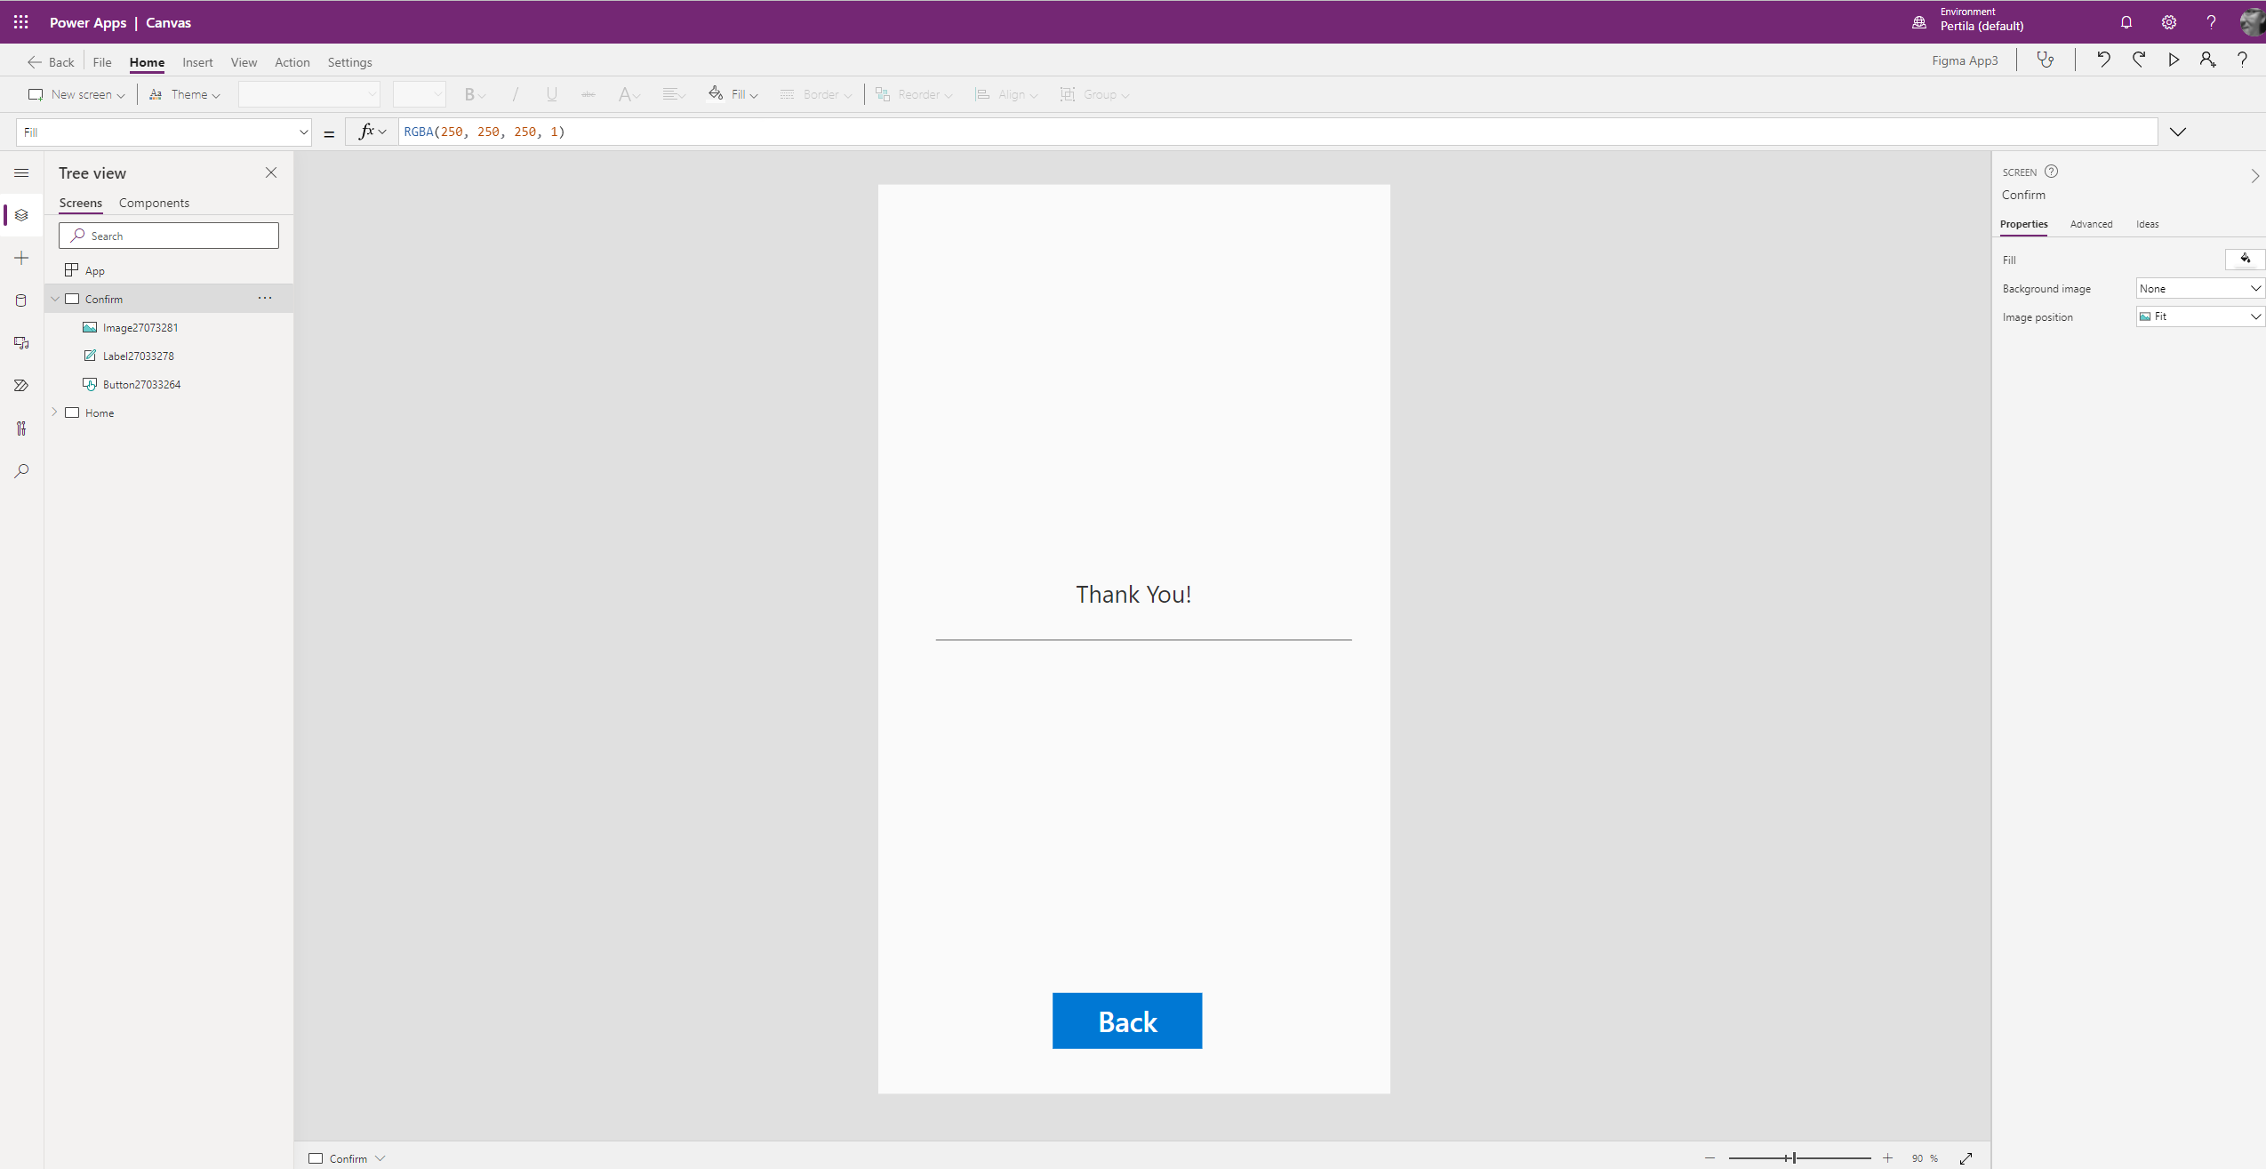This screenshot has height=1169, width=2266.
Task: Preview the app with play icon
Action: point(2174,60)
